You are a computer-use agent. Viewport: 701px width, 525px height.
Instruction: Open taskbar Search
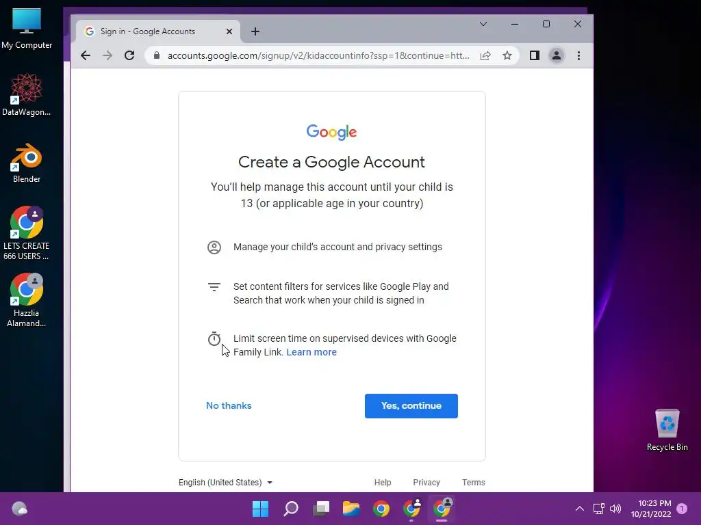291,509
